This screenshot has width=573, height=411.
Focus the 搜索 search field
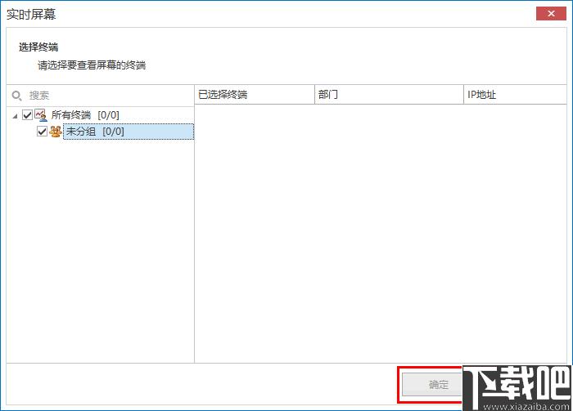(101, 96)
